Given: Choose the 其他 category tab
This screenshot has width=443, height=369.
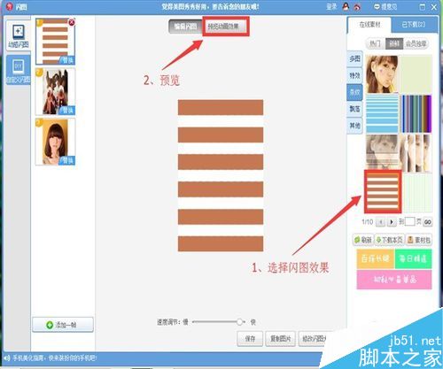Looking at the screenshot, I should [x=354, y=126].
